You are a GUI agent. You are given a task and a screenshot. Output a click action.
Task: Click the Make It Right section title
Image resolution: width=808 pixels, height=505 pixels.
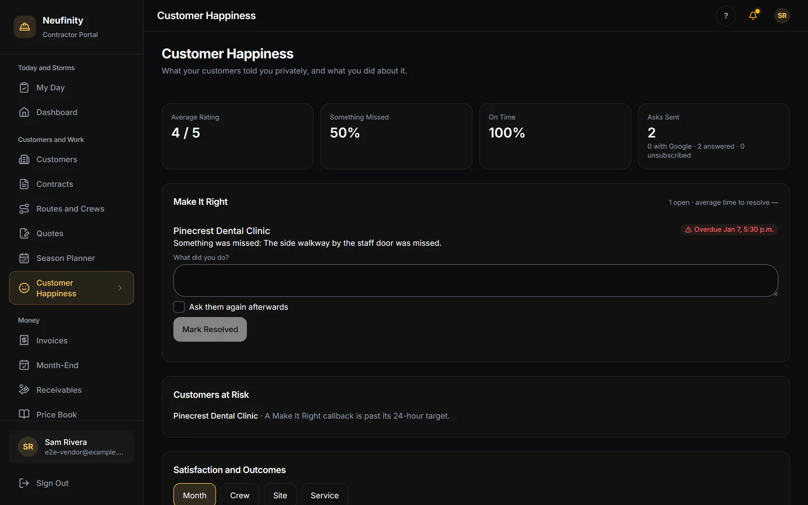pos(200,202)
